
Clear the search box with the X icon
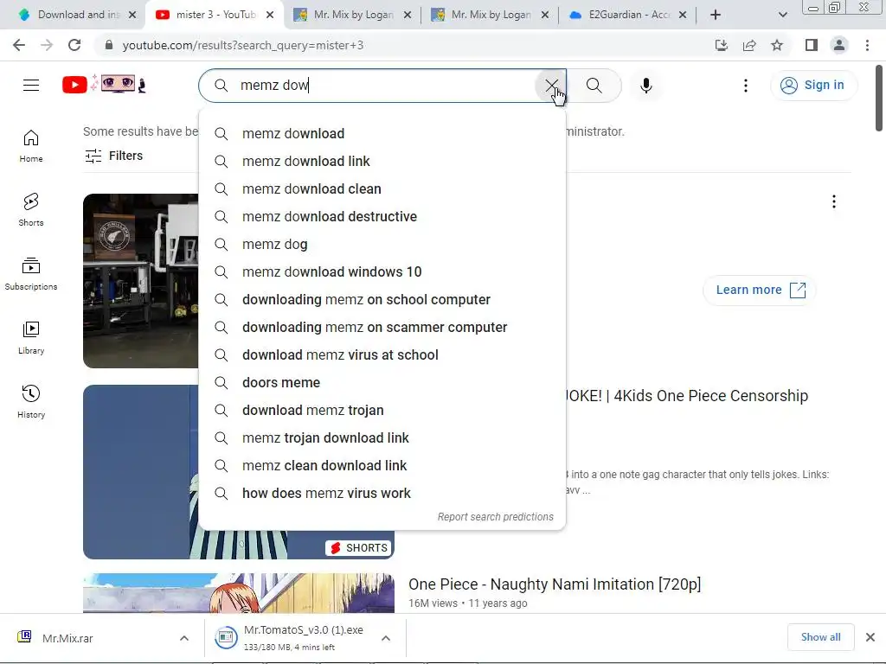tap(551, 86)
